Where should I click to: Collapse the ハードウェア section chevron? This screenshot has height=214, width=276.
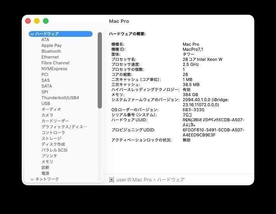tap(32, 34)
